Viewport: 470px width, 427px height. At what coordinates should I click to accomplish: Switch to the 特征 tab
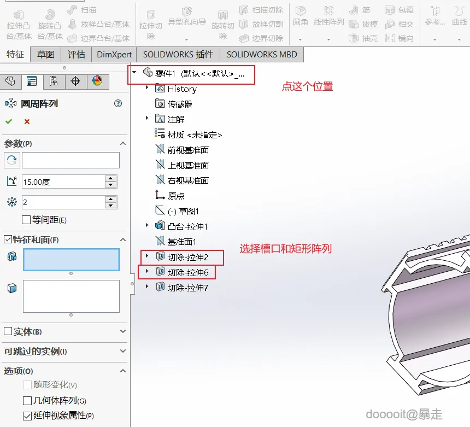(x=15, y=54)
